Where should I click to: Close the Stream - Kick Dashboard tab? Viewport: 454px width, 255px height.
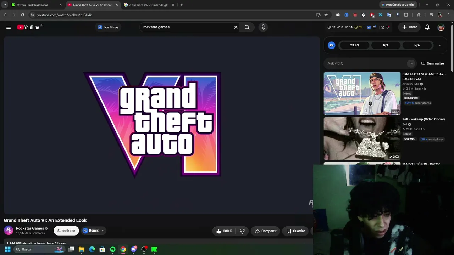[x=60, y=5]
